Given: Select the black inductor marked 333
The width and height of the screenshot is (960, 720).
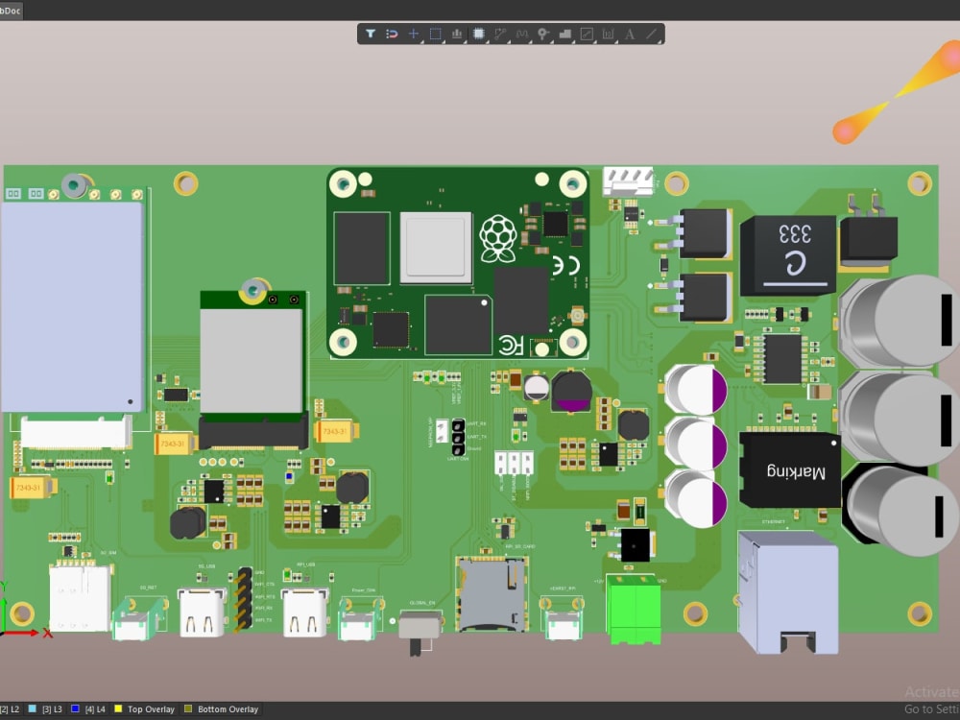Looking at the screenshot, I should point(788,255).
